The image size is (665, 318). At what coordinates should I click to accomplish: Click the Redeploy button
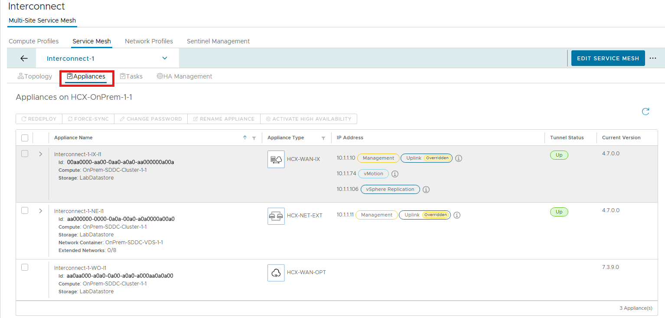[39, 119]
